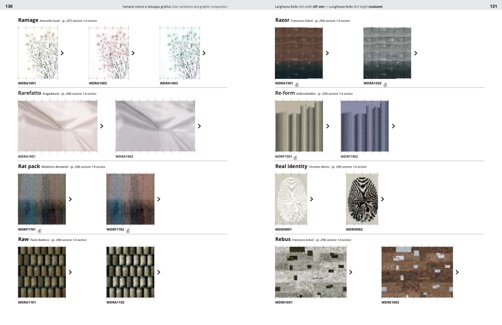The height and width of the screenshot is (325, 502).
Task: Click the Rat pack section title
Action: 29,167
